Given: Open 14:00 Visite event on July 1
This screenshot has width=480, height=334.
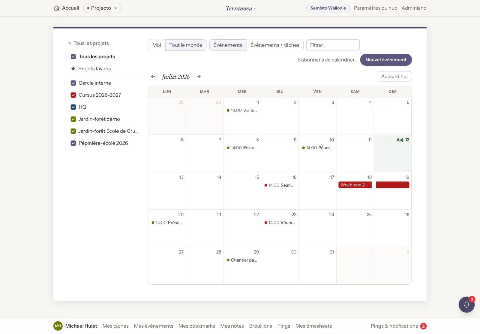Looking at the screenshot, I should click(x=242, y=111).
